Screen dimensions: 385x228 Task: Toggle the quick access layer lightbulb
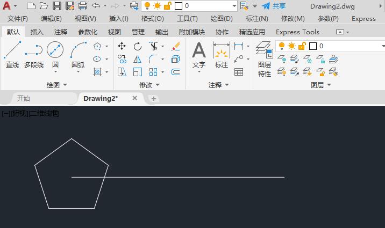click(147, 5)
